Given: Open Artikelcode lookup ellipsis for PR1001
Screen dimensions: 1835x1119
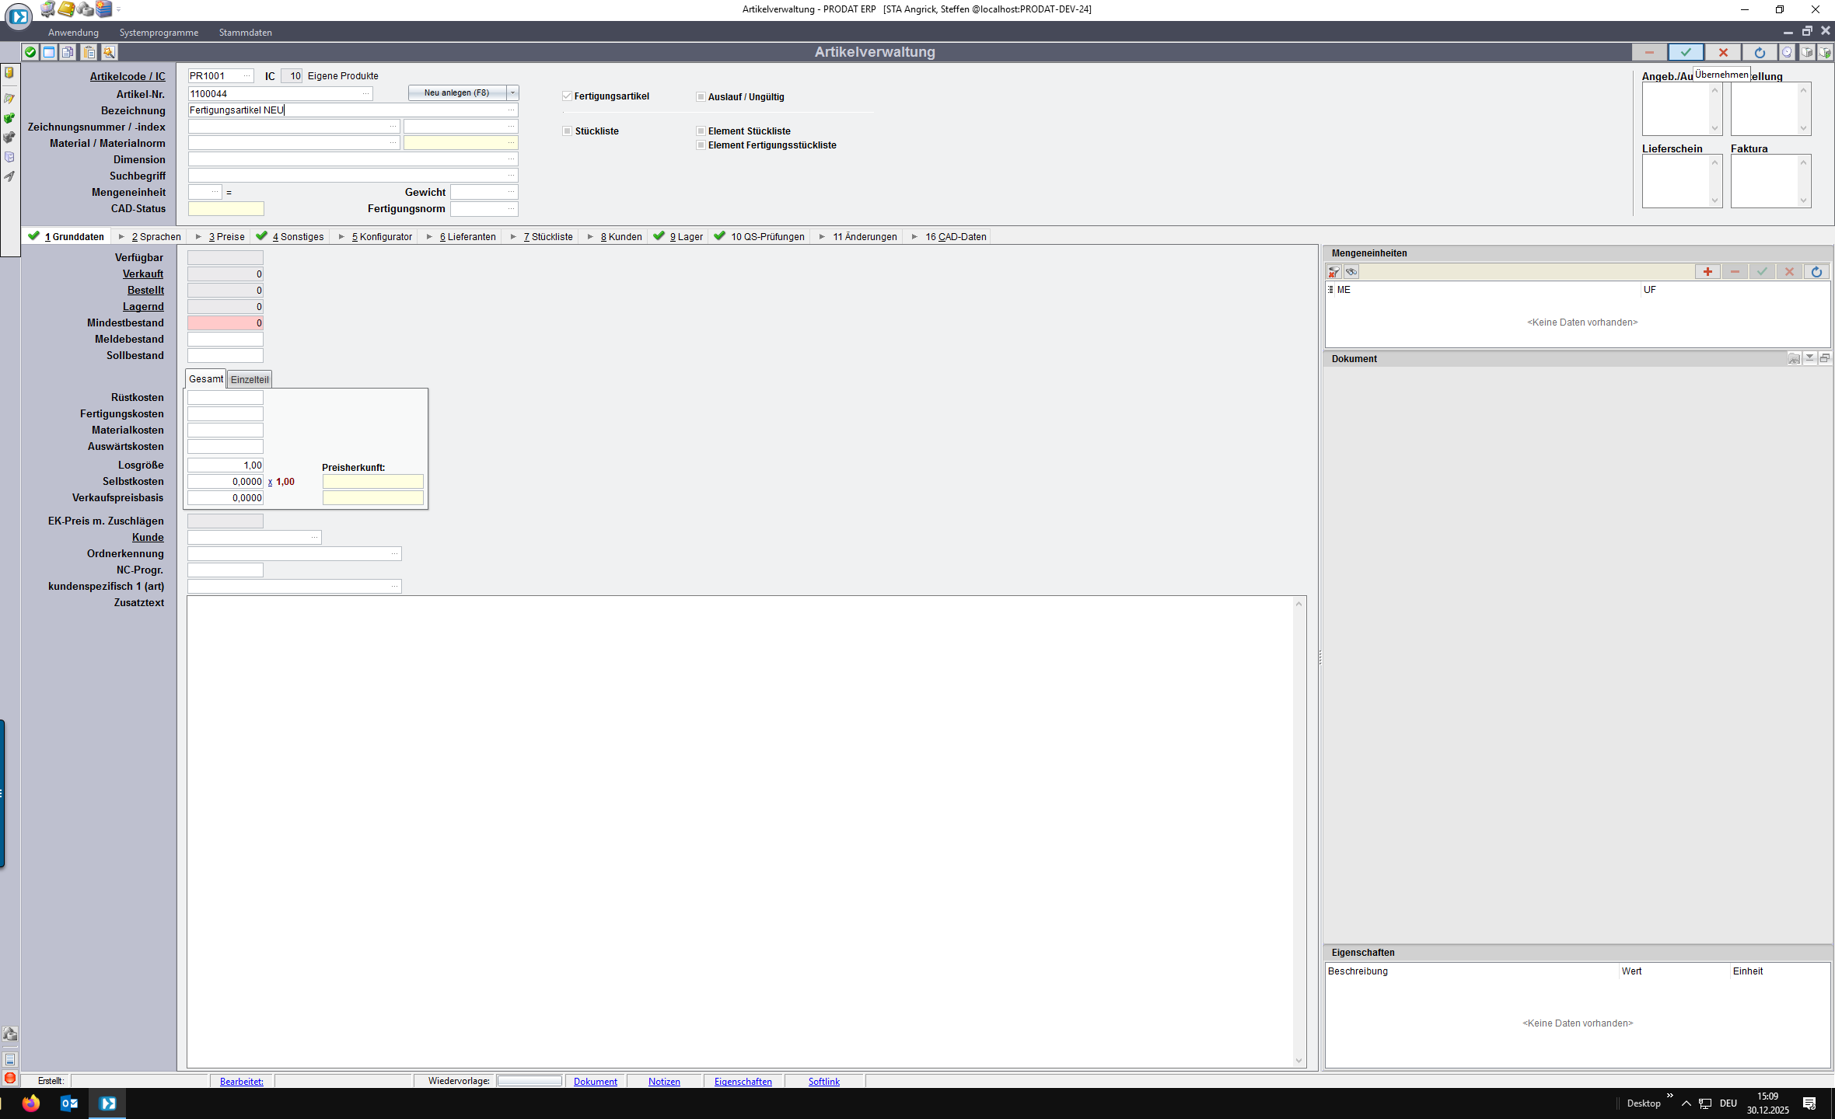Looking at the screenshot, I should coord(247,76).
